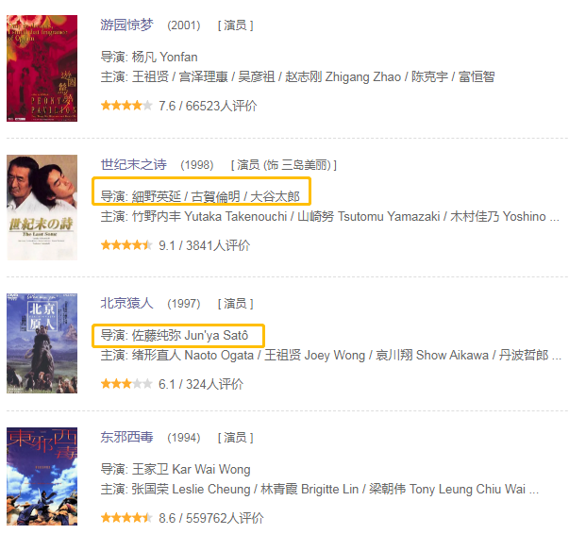Open the 游园惊梦 movie title link
Viewport: 569px width, 534px height.
click(x=127, y=25)
